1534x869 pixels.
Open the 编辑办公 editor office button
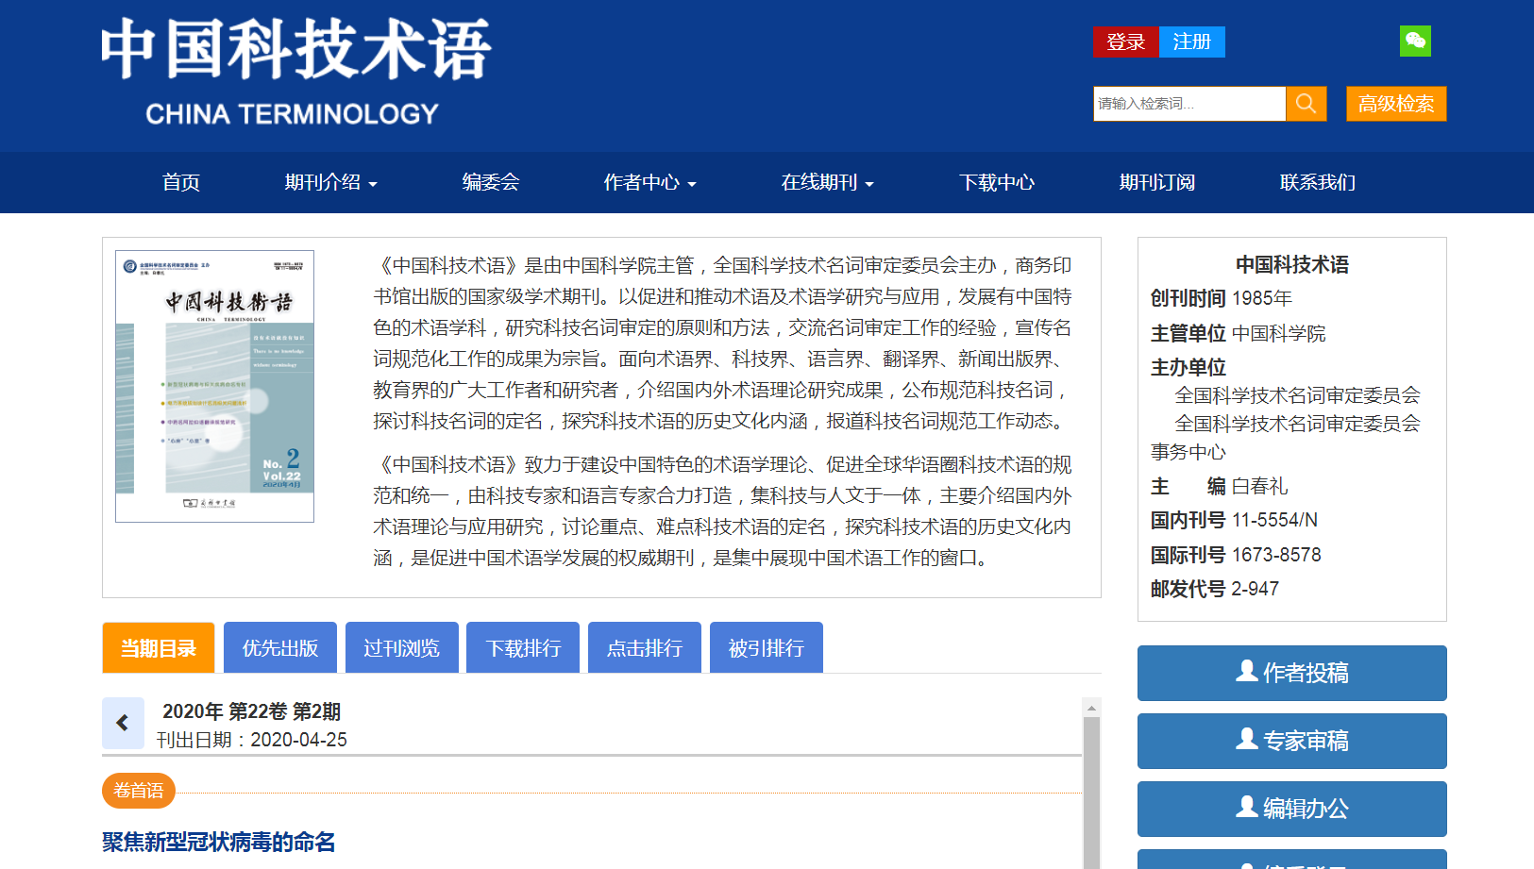click(x=1290, y=809)
